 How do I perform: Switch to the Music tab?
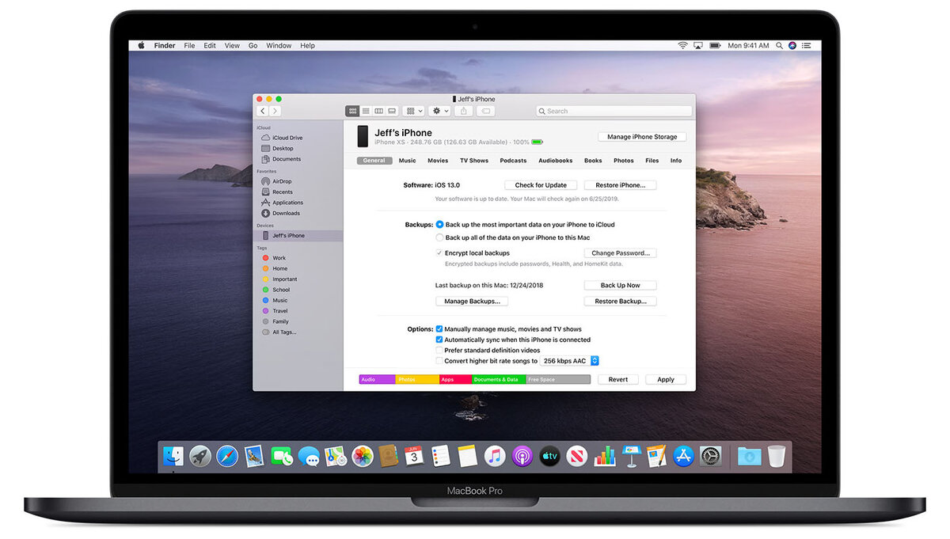[x=407, y=161]
